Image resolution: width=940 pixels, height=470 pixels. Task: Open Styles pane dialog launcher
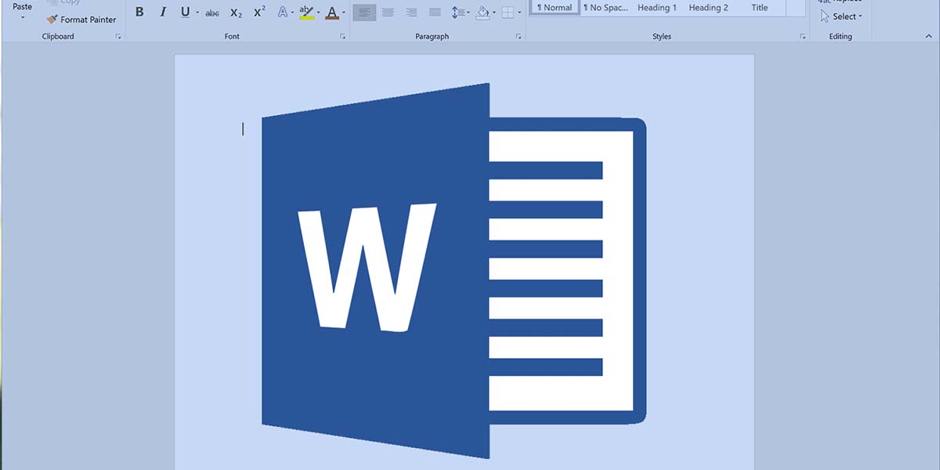pos(802,37)
